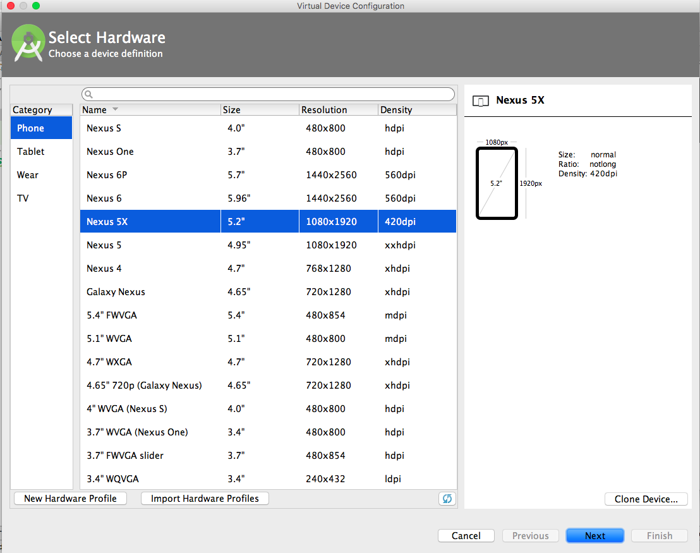Sort devices by the Size column header
Screen dimensions: 700x553
coord(231,109)
